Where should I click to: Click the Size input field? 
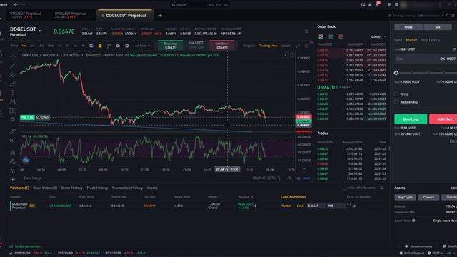click(x=426, y=59)
